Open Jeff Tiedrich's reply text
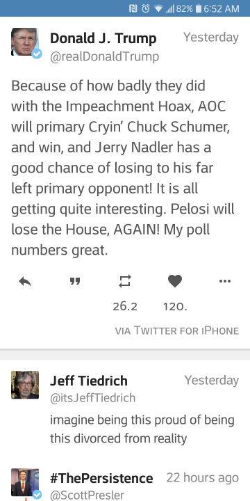 tap(142, 429)
